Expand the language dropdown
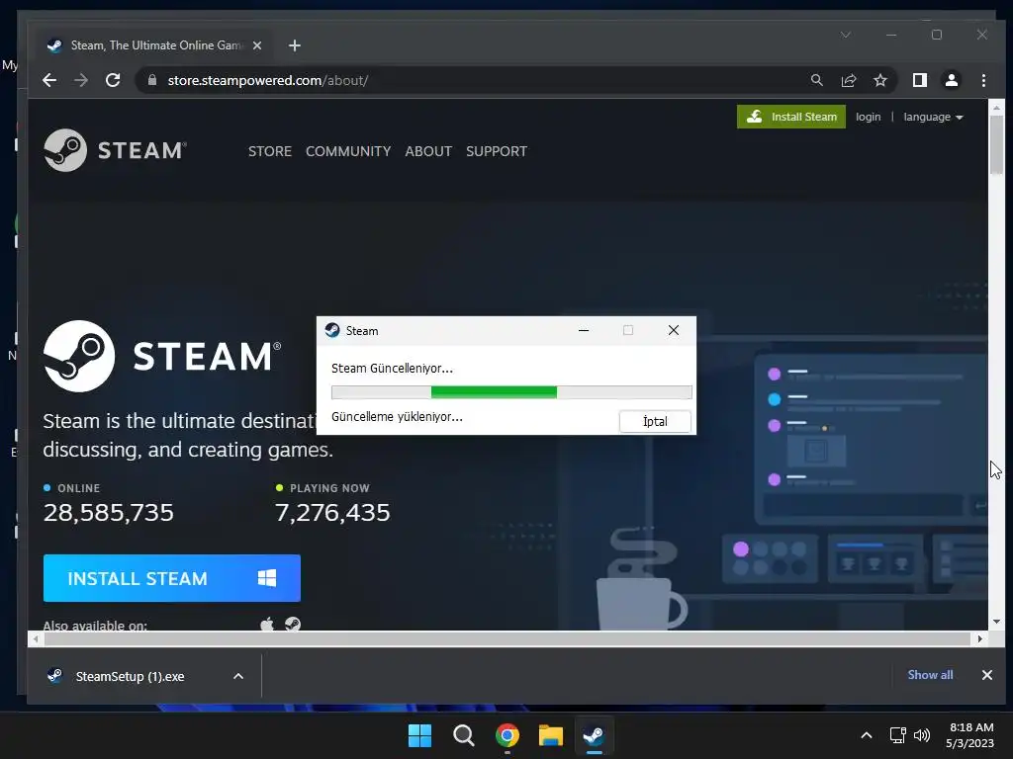The image size is (1013, 759). tap(933, 117)
